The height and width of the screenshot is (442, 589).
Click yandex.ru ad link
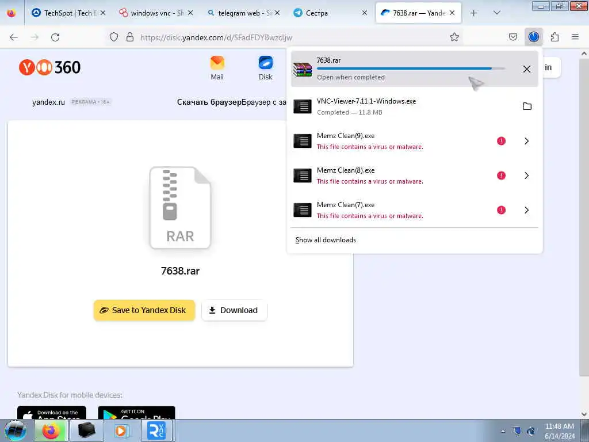[48, 102]
